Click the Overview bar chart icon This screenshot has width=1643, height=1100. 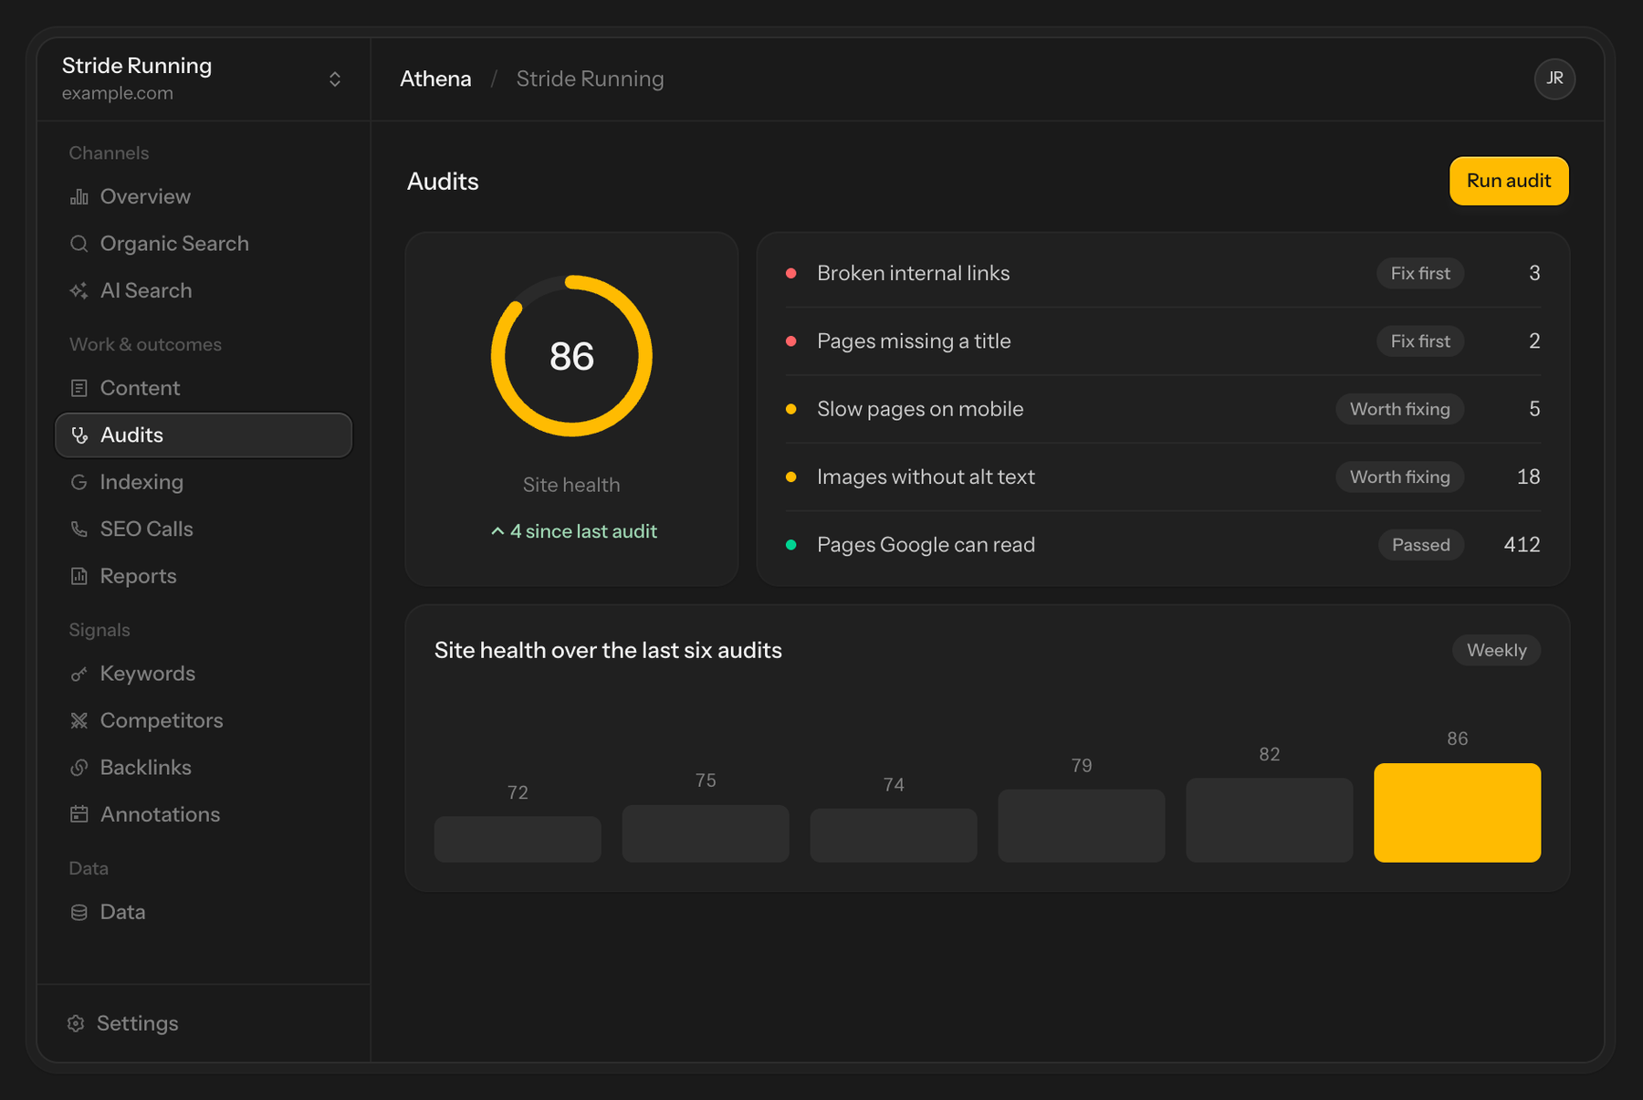point(79,197)
